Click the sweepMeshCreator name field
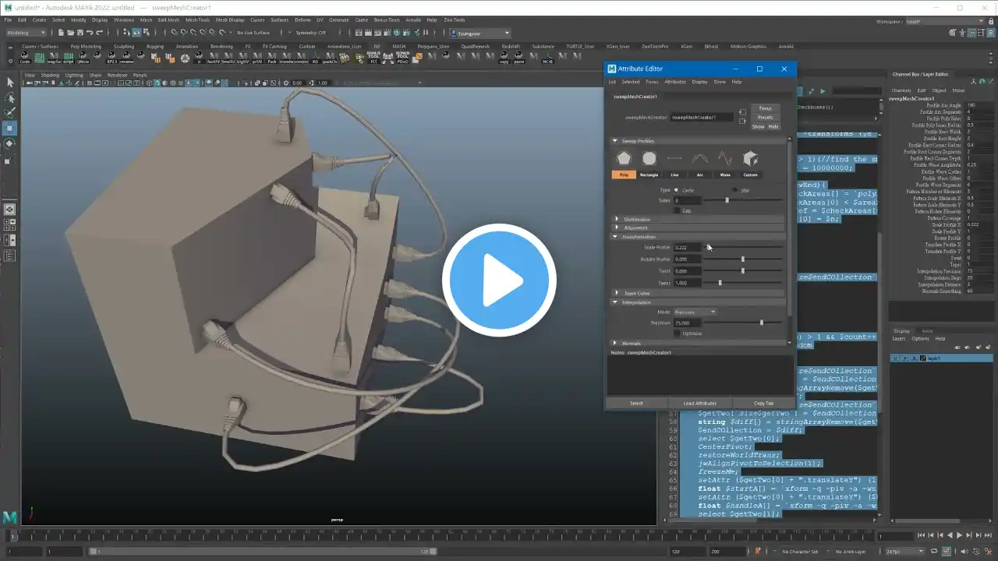 click(701, 117)
